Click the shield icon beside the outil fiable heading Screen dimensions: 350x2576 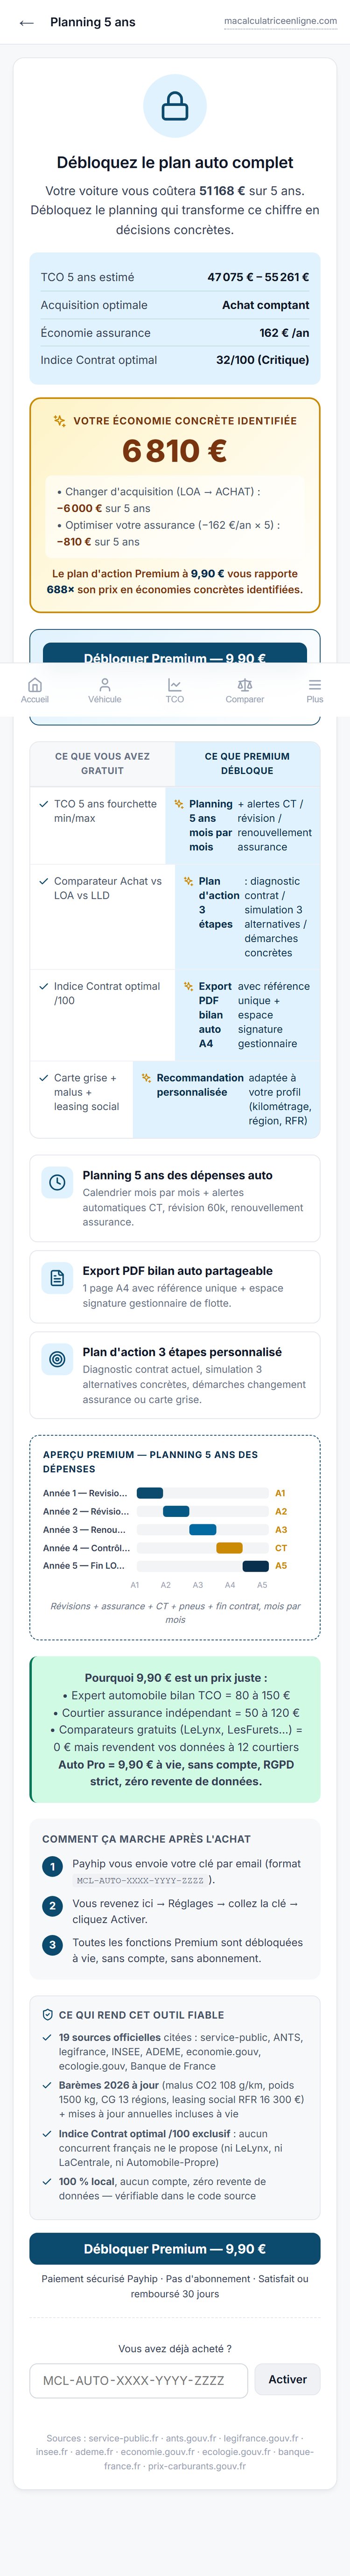click(x=48, y=2015)
